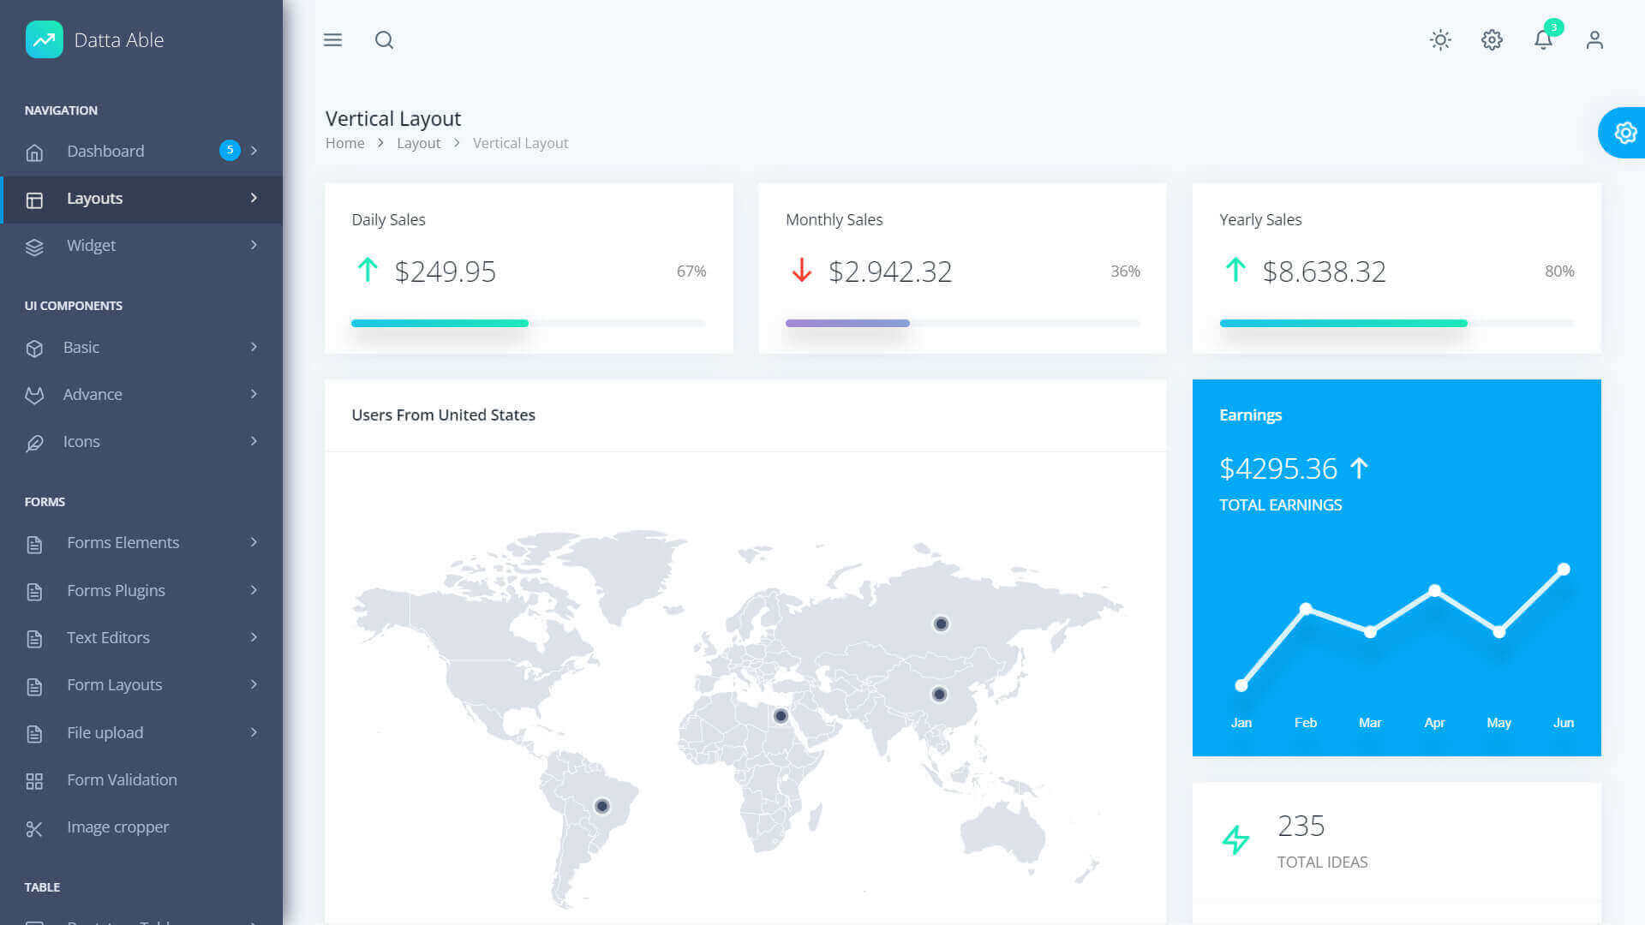Screen dimensions: 1645x925
Task: Click the Datta Able logo icon
Action: pyautogui.click(x=45, y=39)
